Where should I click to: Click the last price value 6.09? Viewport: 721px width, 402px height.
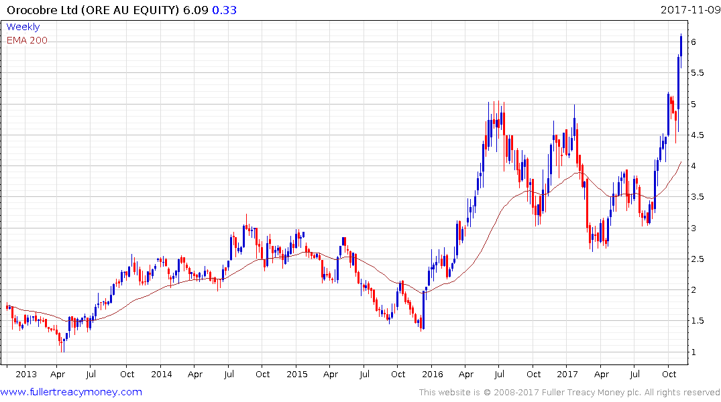tap(196, 10)
